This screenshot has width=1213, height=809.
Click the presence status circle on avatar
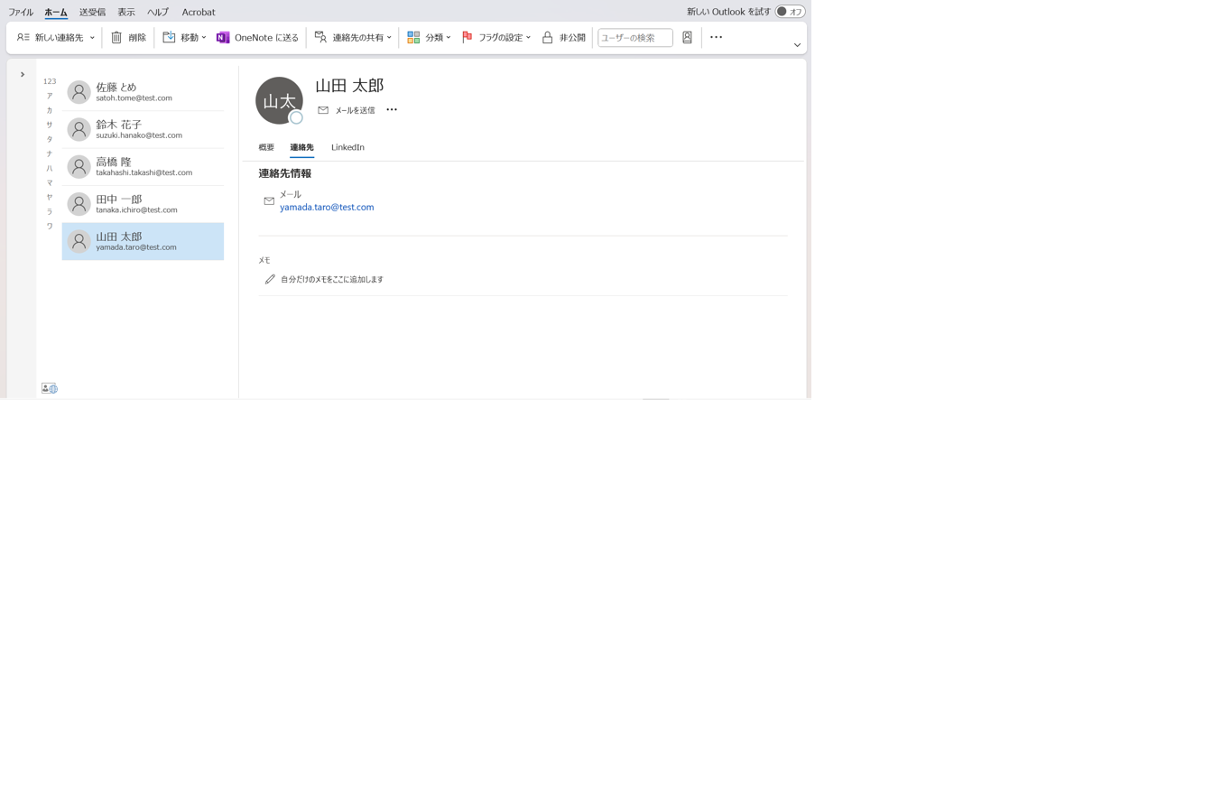tap(296, 117)
